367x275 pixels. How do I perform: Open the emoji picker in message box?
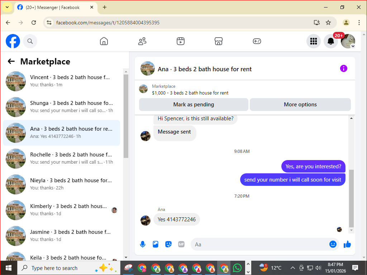(333, 244)
